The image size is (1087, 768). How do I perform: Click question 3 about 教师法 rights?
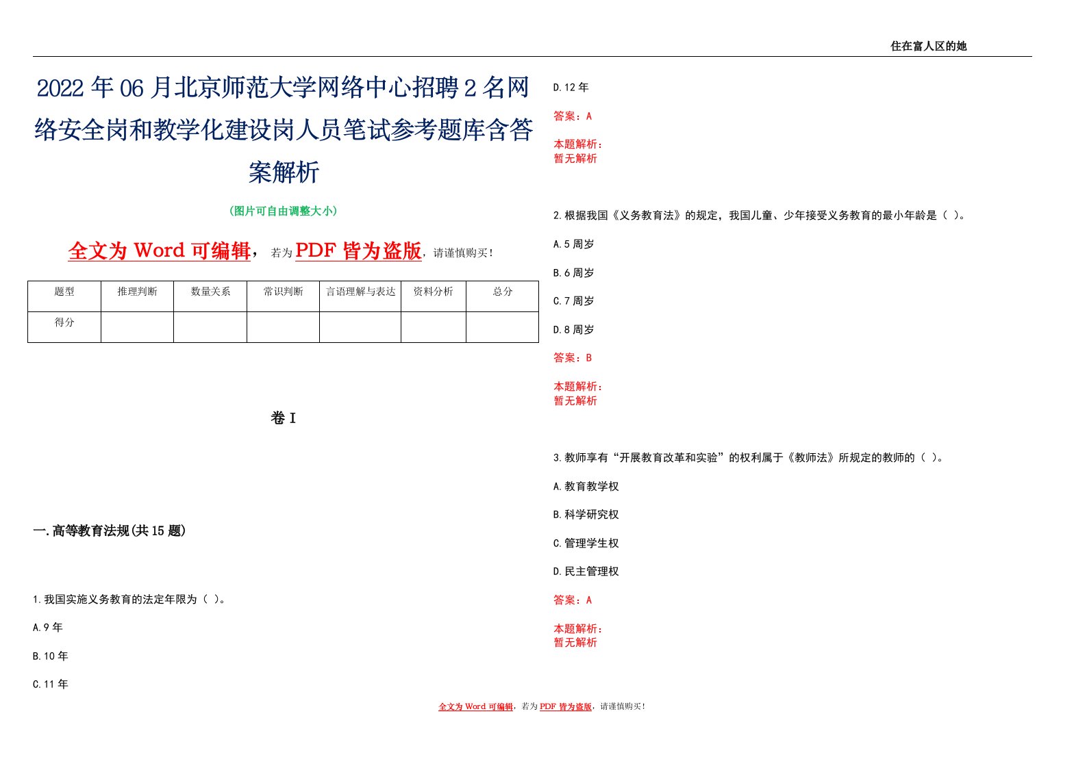(749, 457)
